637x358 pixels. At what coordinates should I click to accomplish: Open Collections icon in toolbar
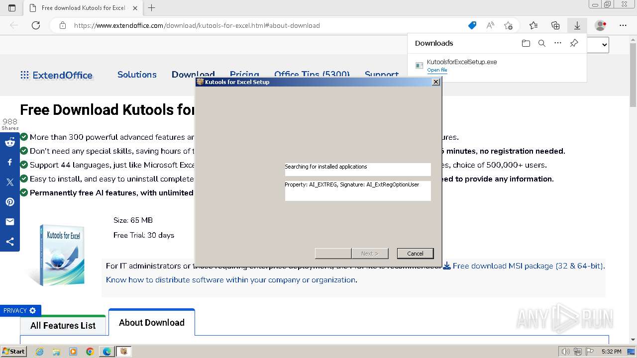click(x=555, y=25)
